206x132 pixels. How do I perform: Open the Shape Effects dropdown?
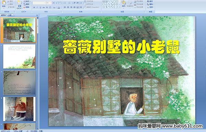139,7
